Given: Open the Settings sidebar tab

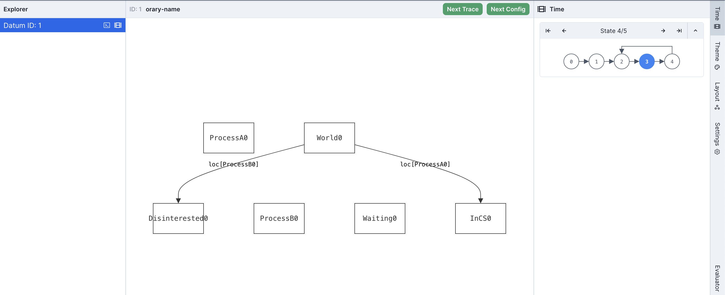Looking at the screenshot, I should [717, 138].
